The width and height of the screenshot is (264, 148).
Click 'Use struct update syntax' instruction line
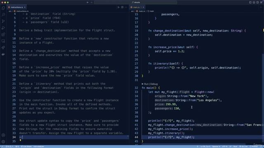pyautogui.click(x=69, y=120)
